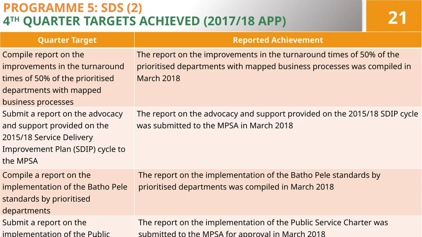Screen dimensions: 422x237
Task: Select the 'Reported Achievement' column header
Action: tap(278, 40)
